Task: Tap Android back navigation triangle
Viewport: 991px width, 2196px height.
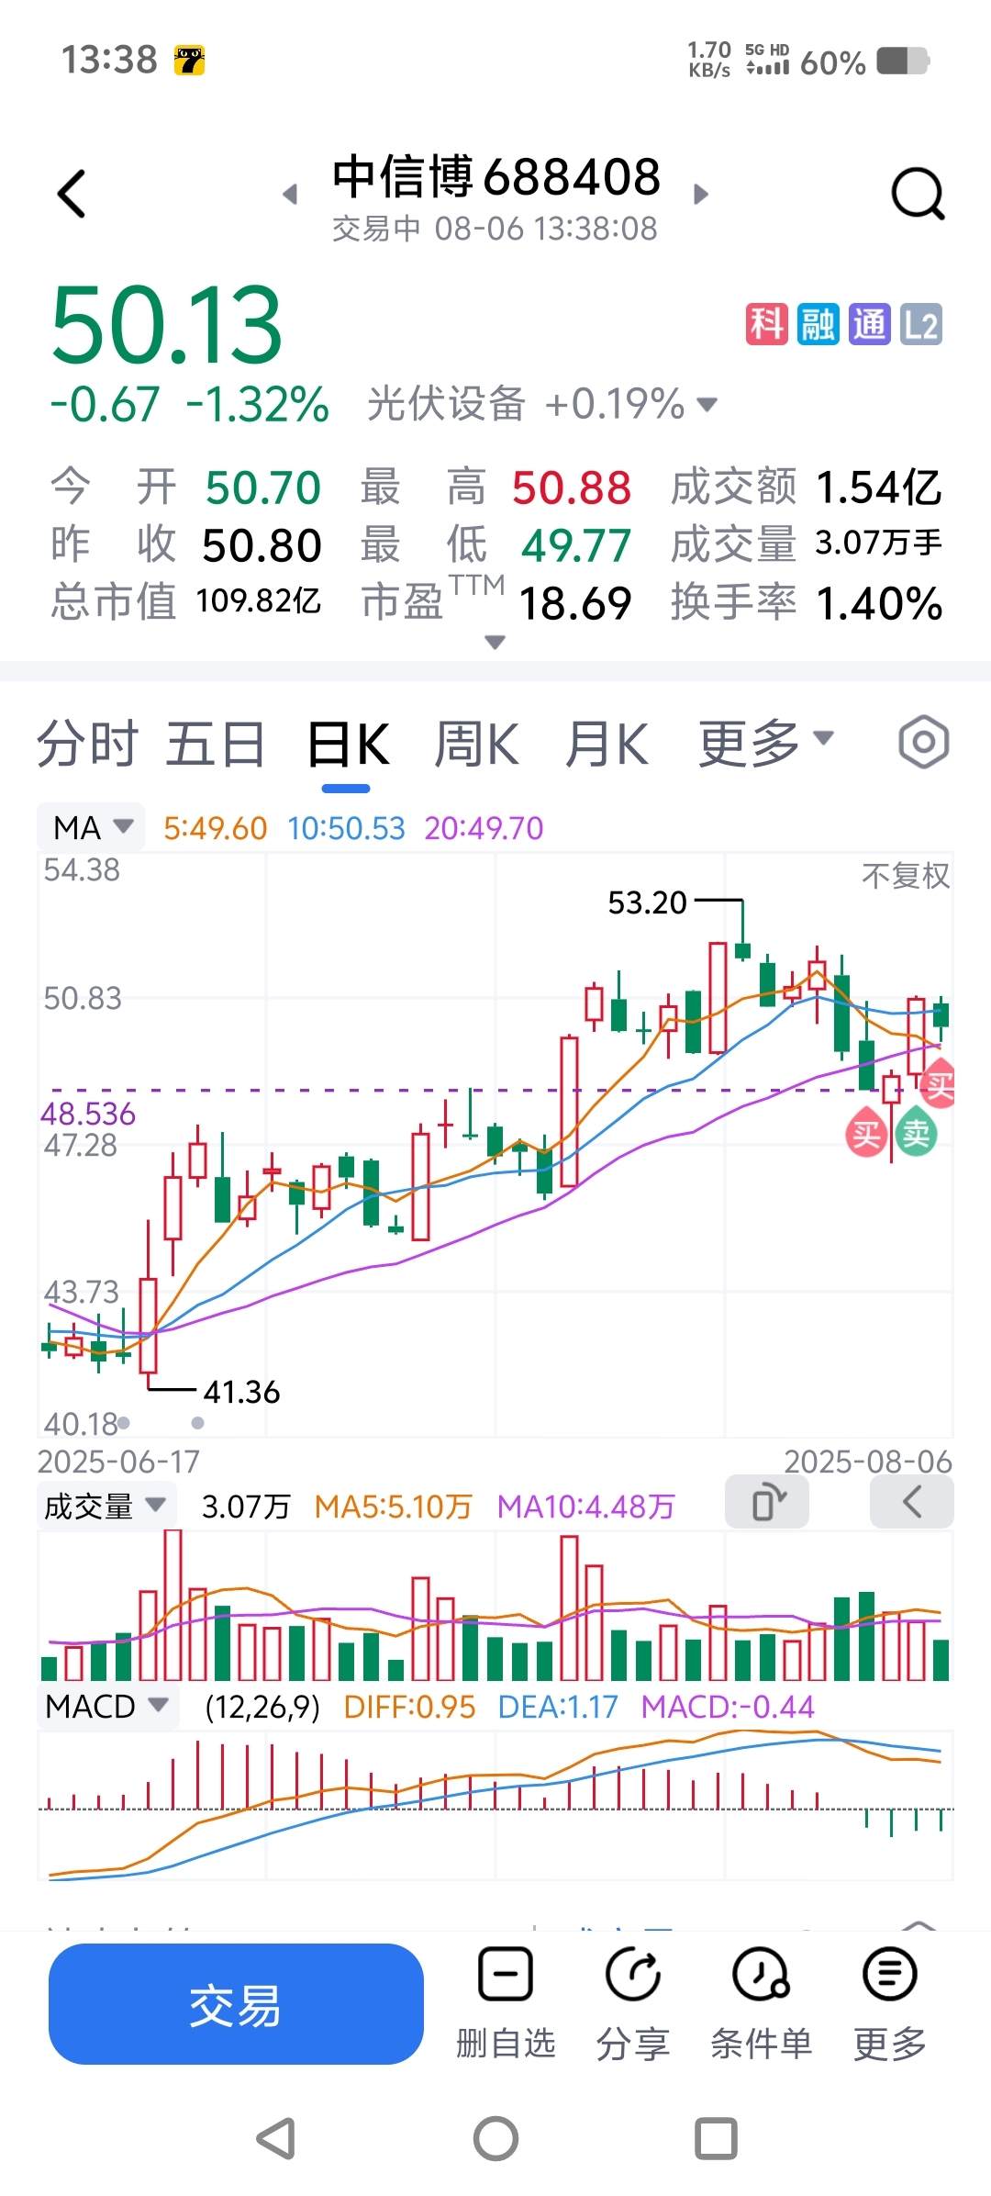Action: click(x=275, y=2138)
